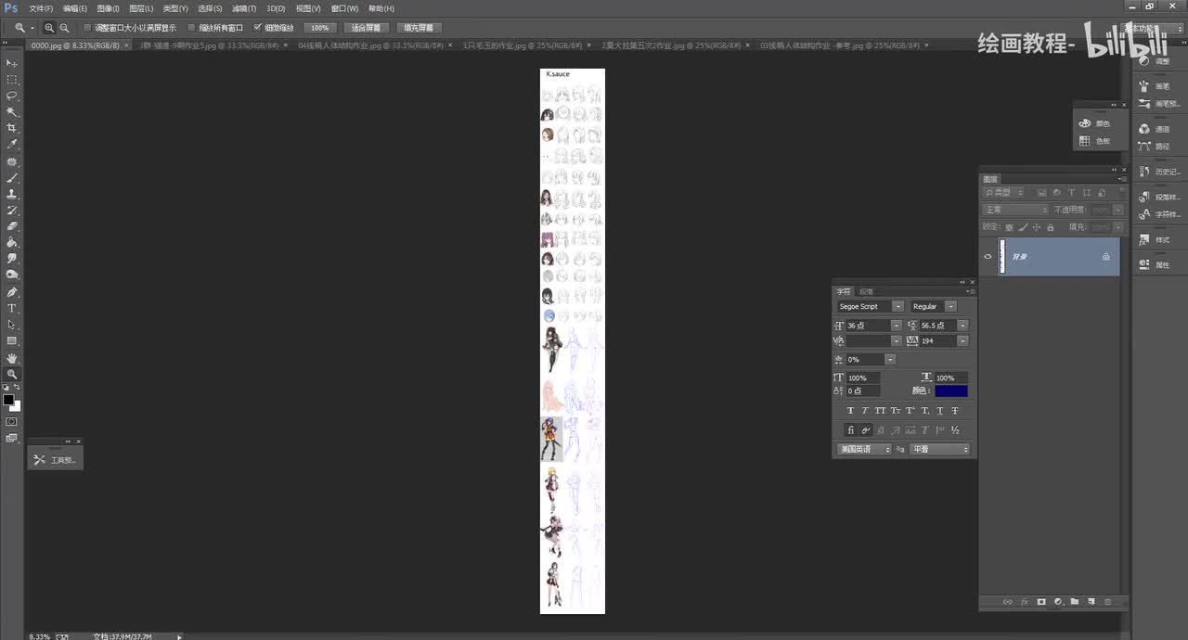Select the Eyedropper tool
This screenshot has height=640, width=1188.
12,145
